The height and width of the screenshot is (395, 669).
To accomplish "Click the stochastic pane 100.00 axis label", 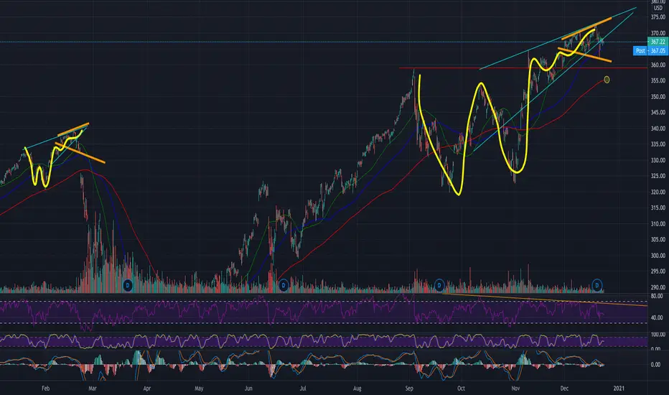I will 658,335.
